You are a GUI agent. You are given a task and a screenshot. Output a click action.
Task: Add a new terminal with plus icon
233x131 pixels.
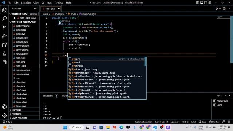point(218,96)
